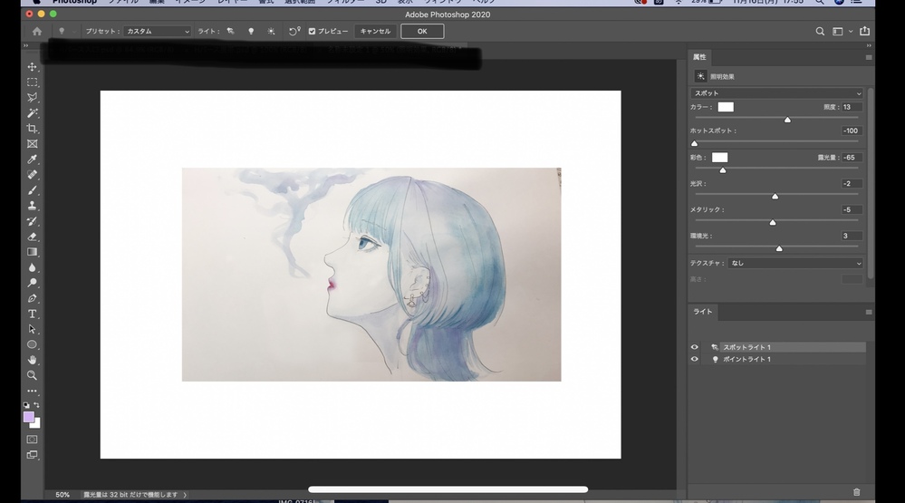Image resolution: width=905 pixels, height=503 pixels.
Task: Open workspace switcher dropdown arrow
Action: click(x=850, y=31)
